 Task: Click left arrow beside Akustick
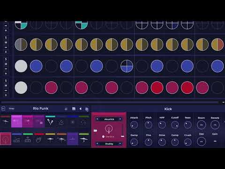point(97,119)
